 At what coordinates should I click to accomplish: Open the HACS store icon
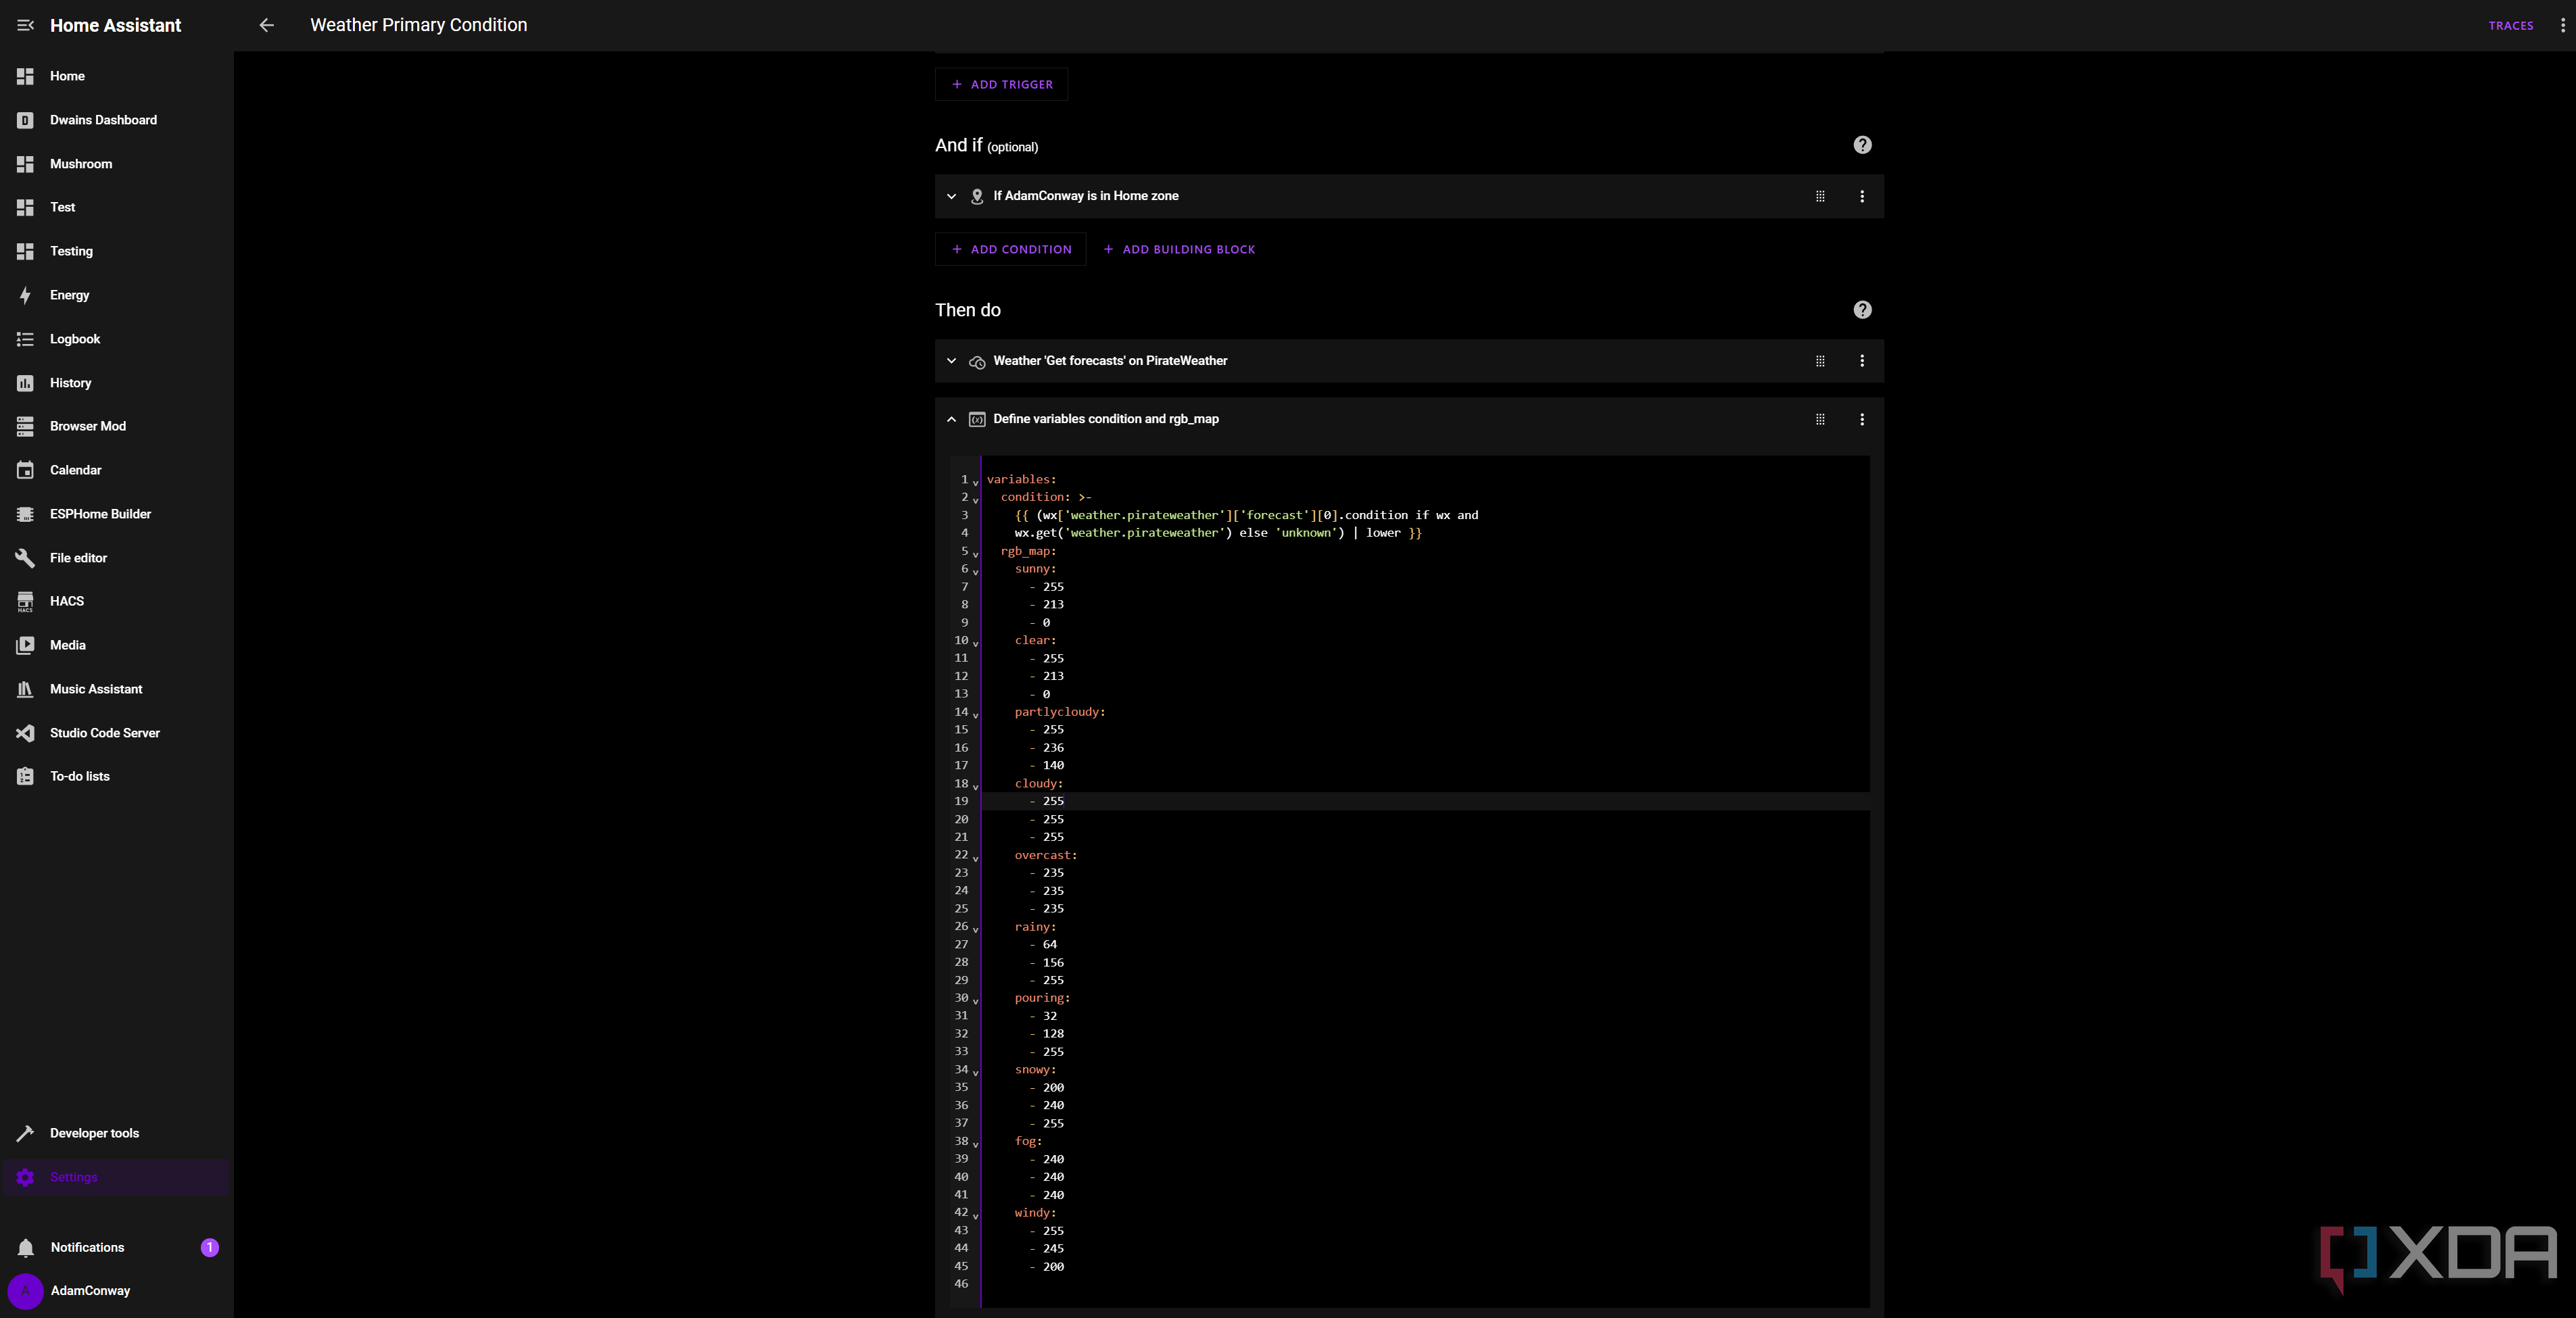pyautogui.click(x=25, y=601)
